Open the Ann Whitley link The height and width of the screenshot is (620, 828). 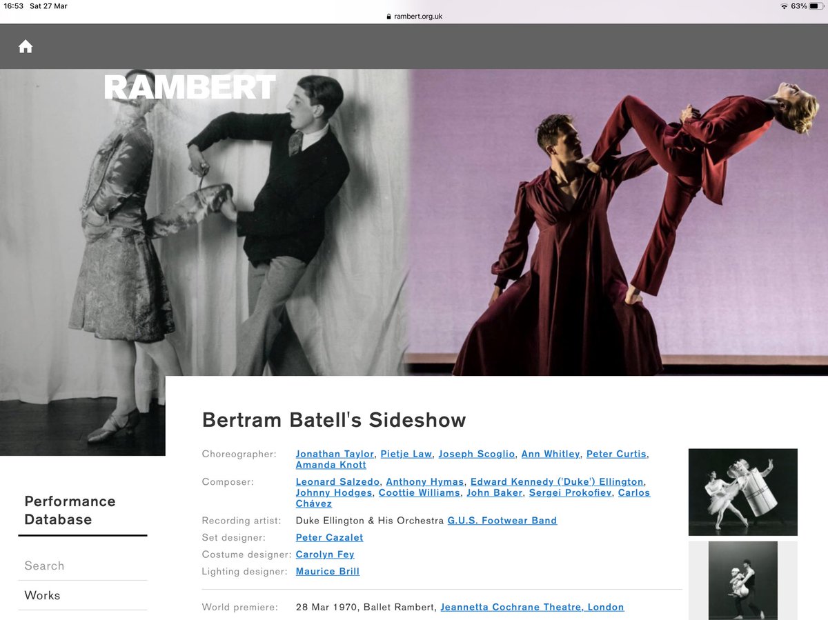551,454
